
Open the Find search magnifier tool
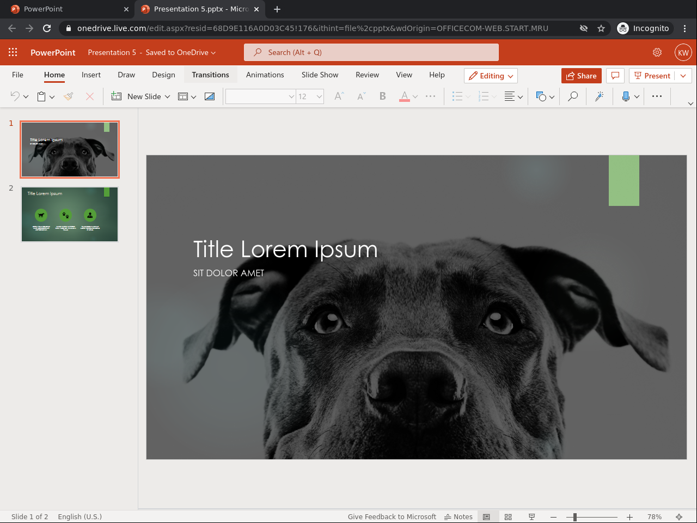tap(573, 96)
